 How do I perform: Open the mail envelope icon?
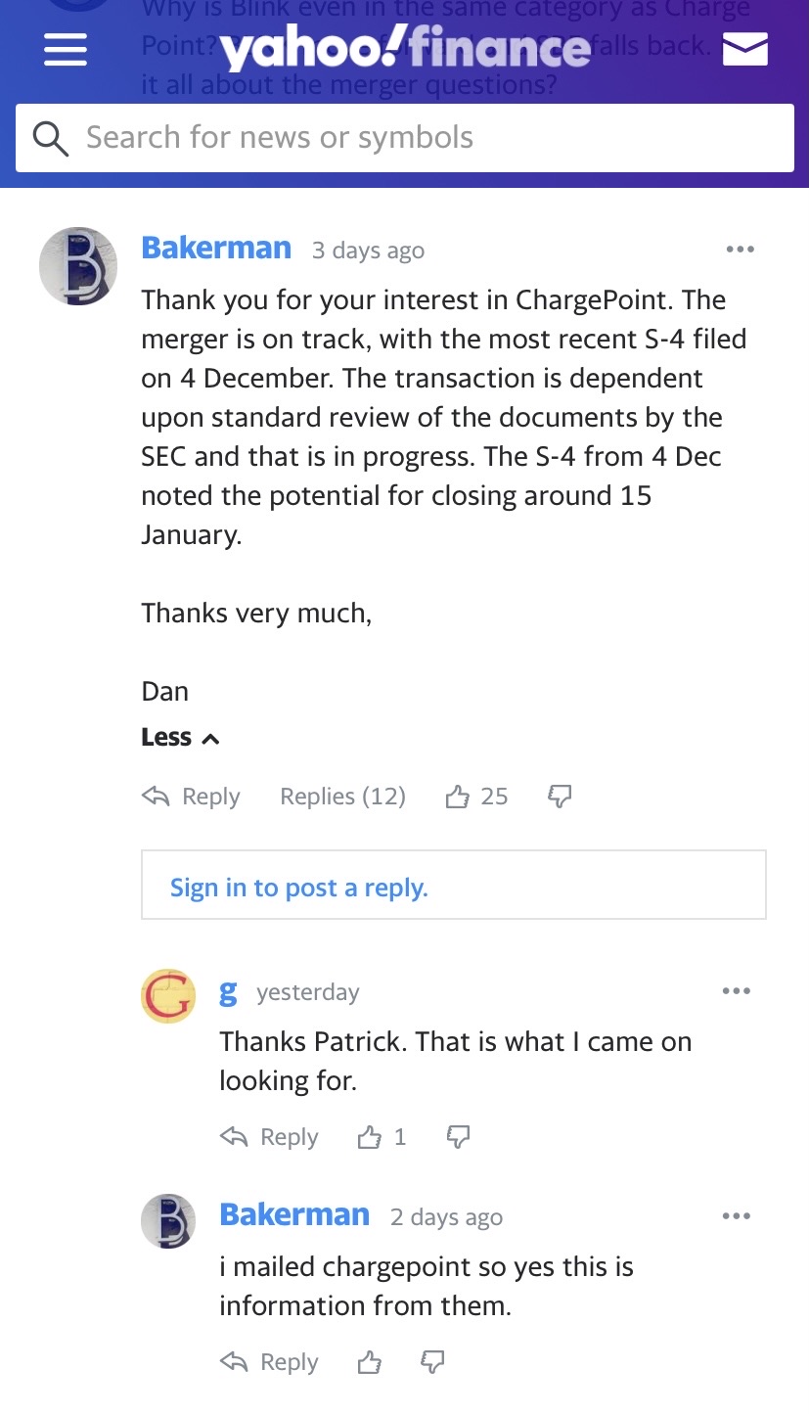[744, 49]
